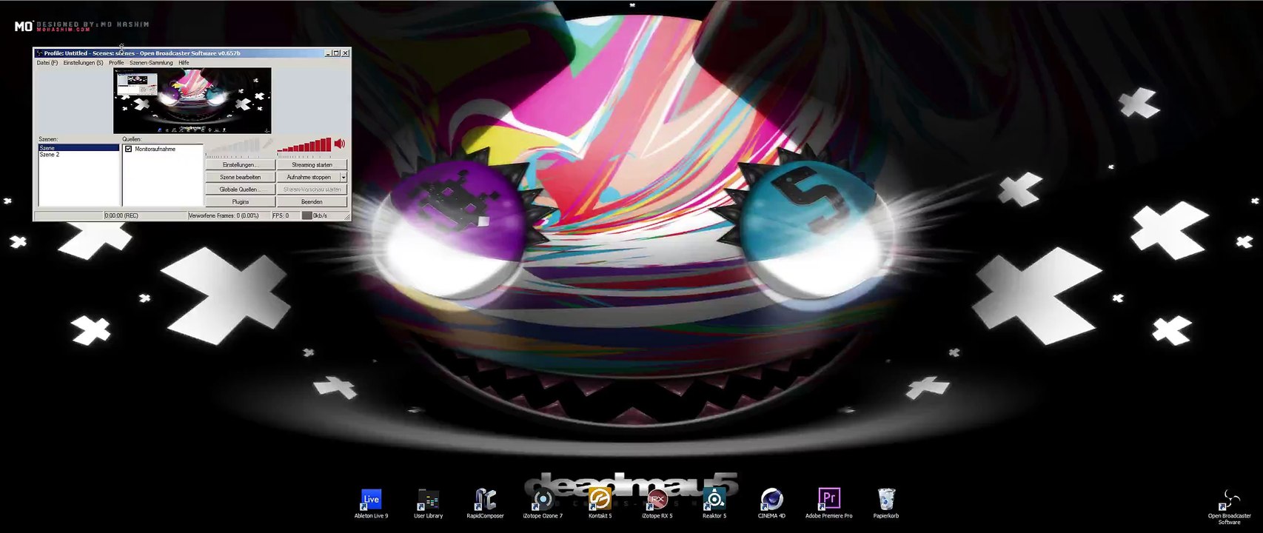Select the User Library desktop shortcut
Image resolution: width=1263 pixels, height=533 pixels.
[428, 503]
